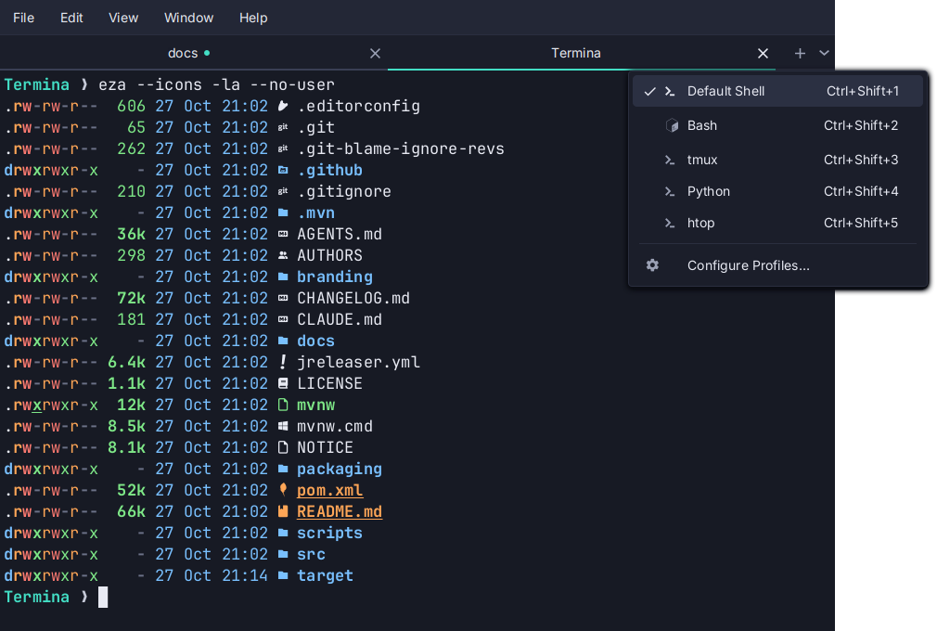Collapse the profile dropdown chevron

click(824, 53)
